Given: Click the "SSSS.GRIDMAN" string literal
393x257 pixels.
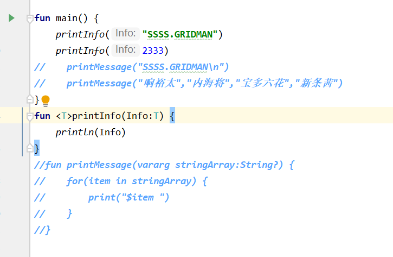Looking at the screenshot, I should coord(180,35).
